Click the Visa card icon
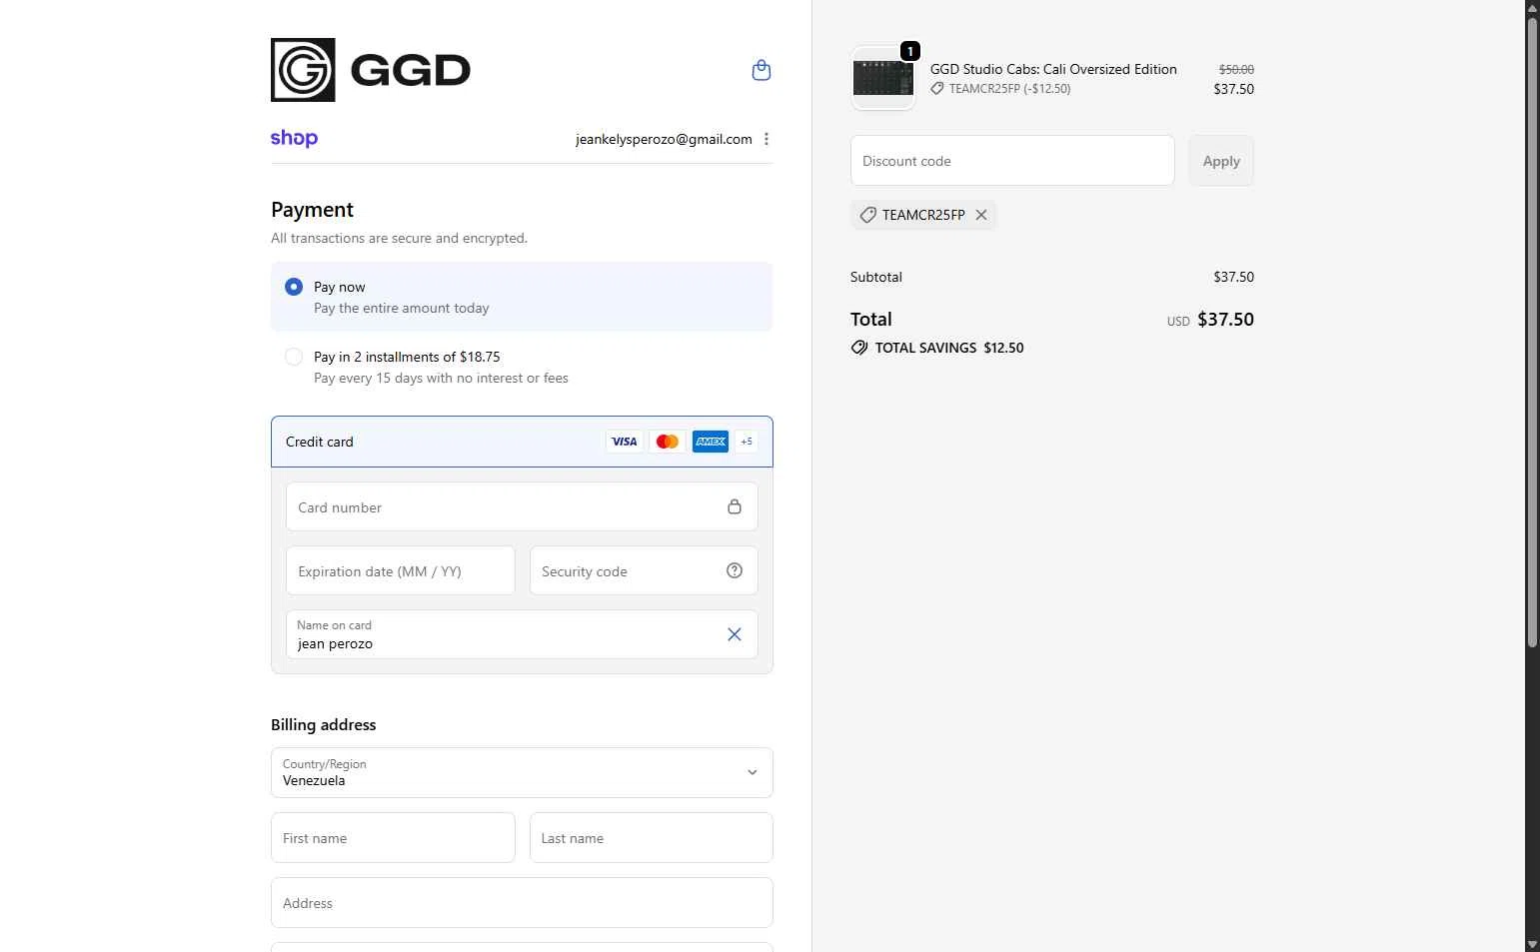This screenshot has width=1540, height=952. 625,442
